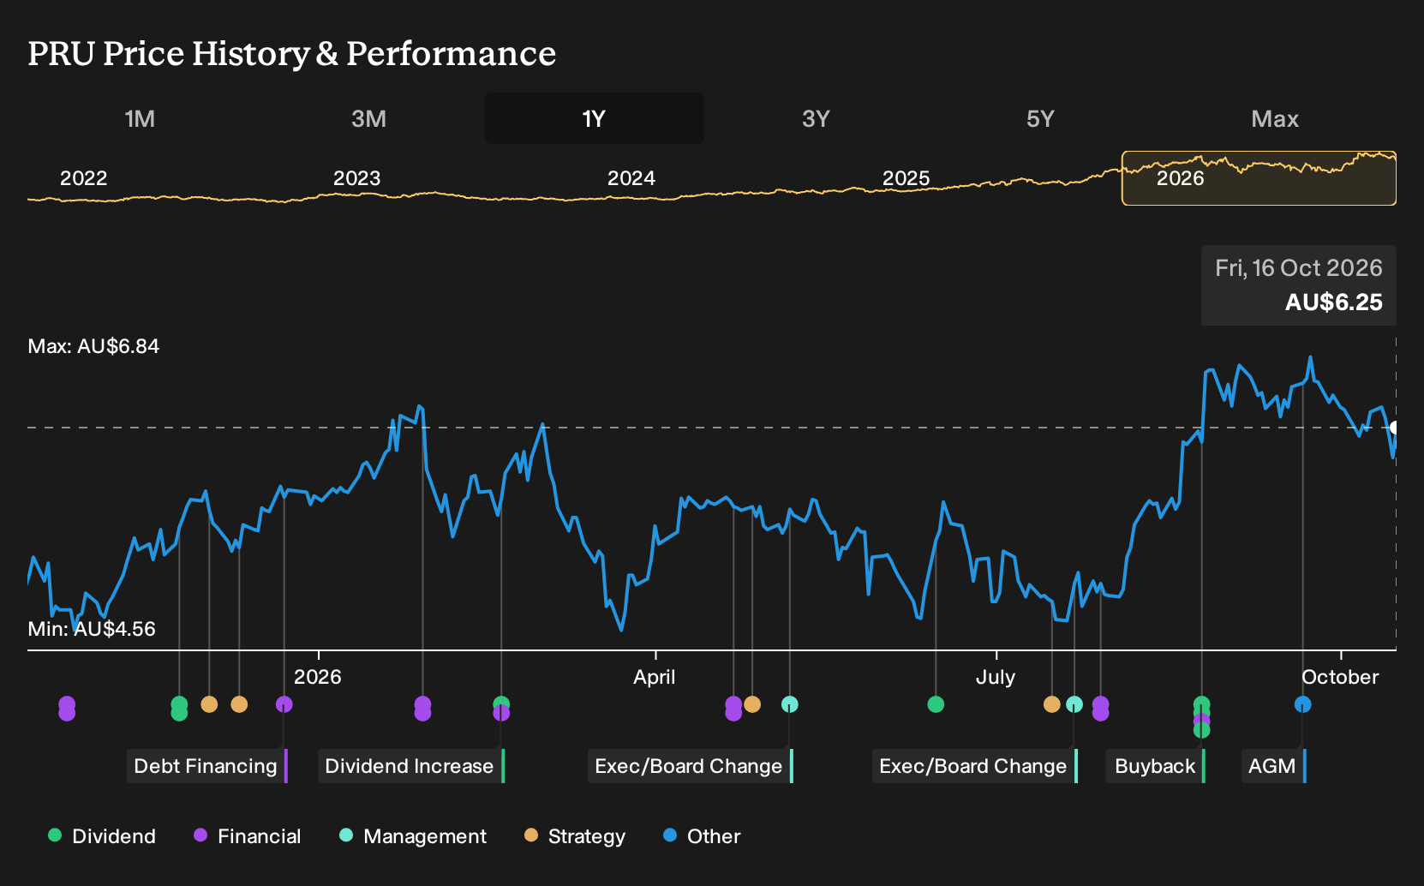Choose the 5Y time range tab
The width and height of the screenshot is (1424, 886).
click(x=1040, y=118)
